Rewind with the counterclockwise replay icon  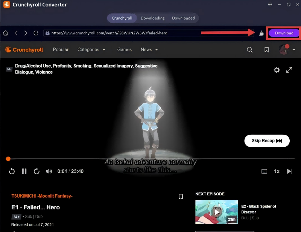[x=12, y=171]
